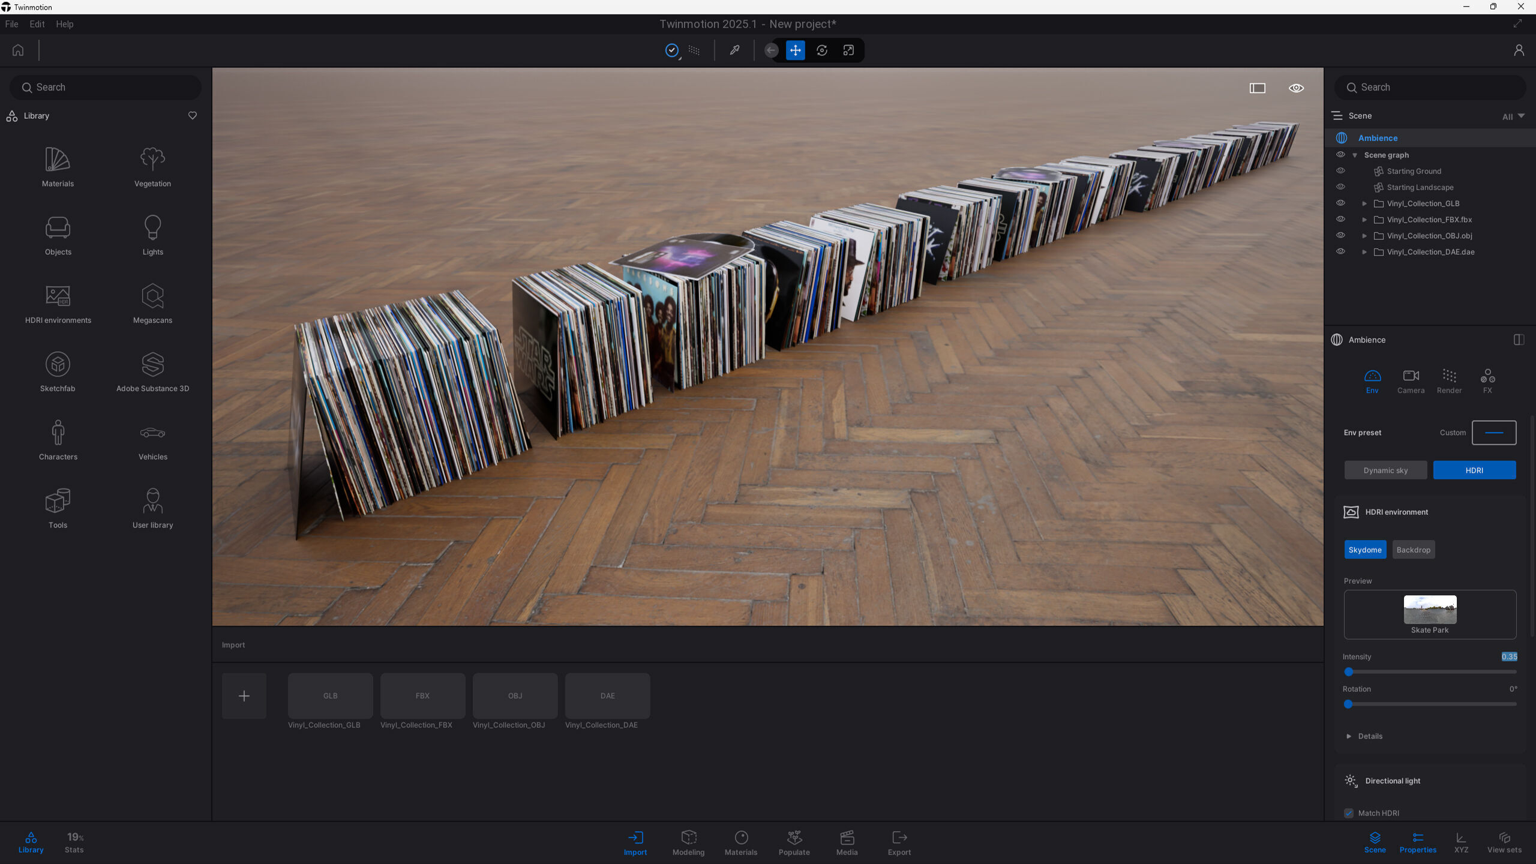Expand the Vinyl_Collection_GLB folder
1536x864 pixels.
click(1364, 204)
